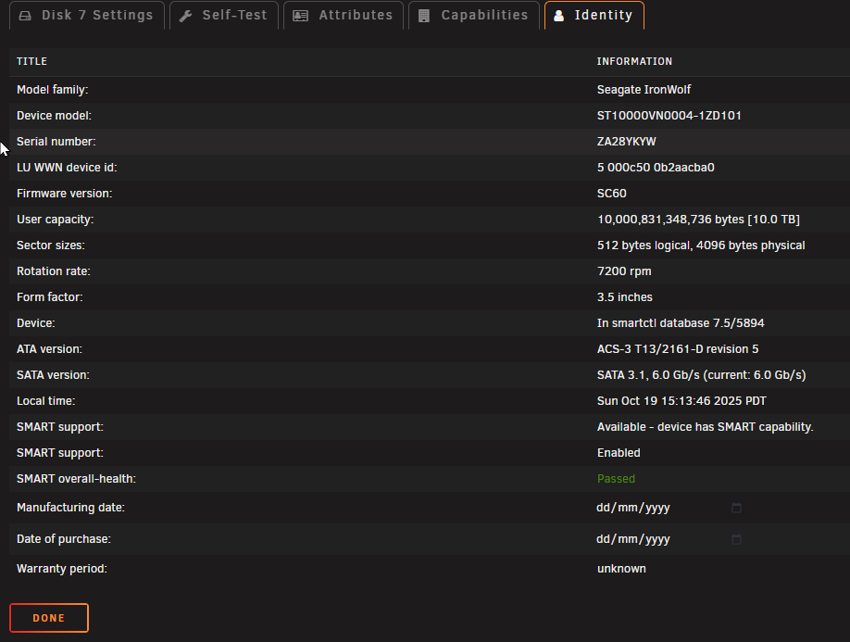850x642 pixels.
Task: Open the Manufacturing date calendar picker
Action: (x=736, y=508)
